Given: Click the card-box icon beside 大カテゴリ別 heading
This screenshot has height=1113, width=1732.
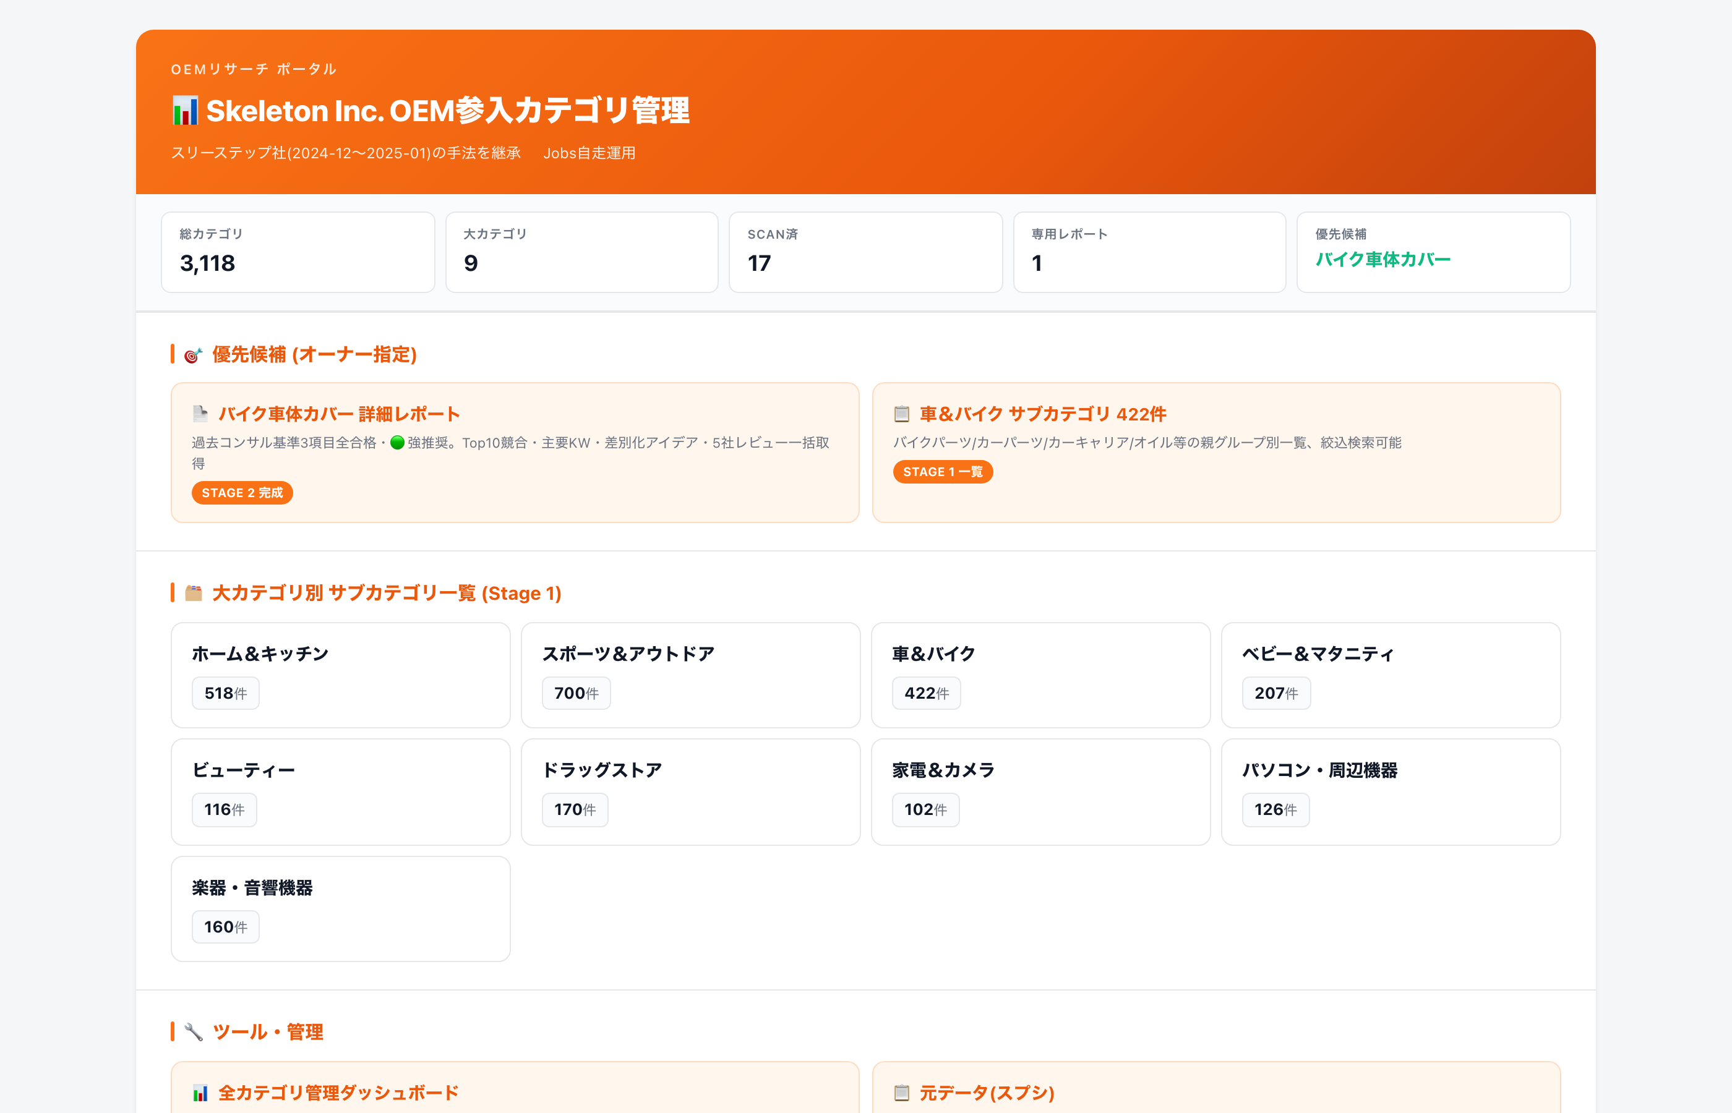Looking at the screenshot, I should [193, 594].
